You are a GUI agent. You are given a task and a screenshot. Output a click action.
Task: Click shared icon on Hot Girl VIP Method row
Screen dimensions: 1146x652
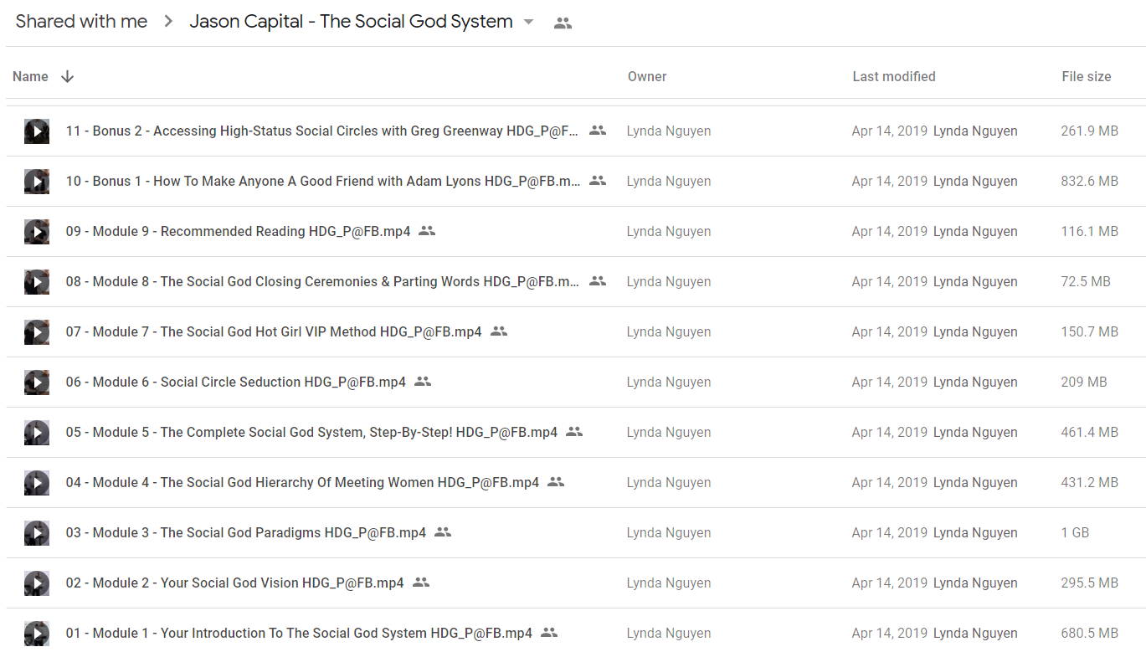[499, 331]
